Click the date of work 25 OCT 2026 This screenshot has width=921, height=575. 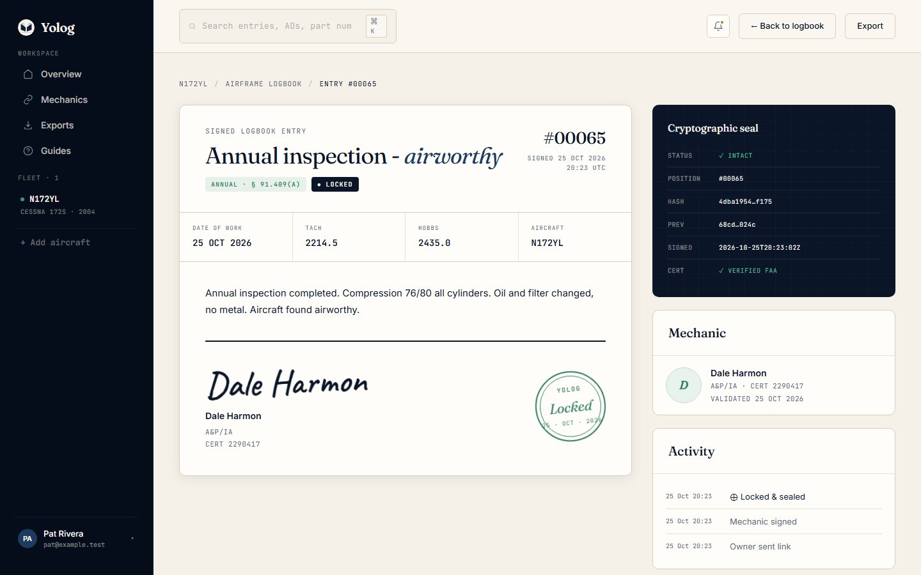pyautogui.click(x=222, y=243)
